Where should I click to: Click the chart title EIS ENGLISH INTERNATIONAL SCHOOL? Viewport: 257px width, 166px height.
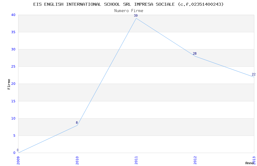click(128, 5)
